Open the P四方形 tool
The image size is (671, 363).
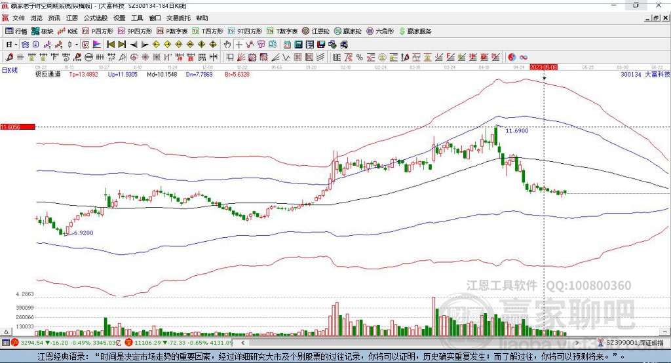[98, 31]
